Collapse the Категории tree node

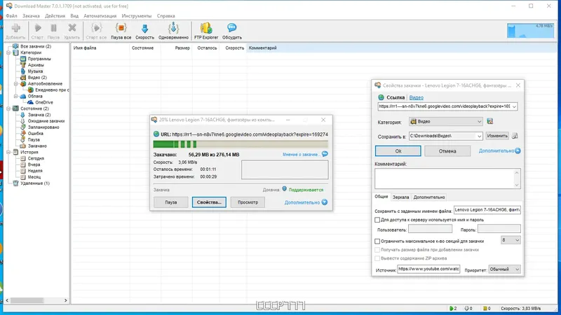coord(8,52)
